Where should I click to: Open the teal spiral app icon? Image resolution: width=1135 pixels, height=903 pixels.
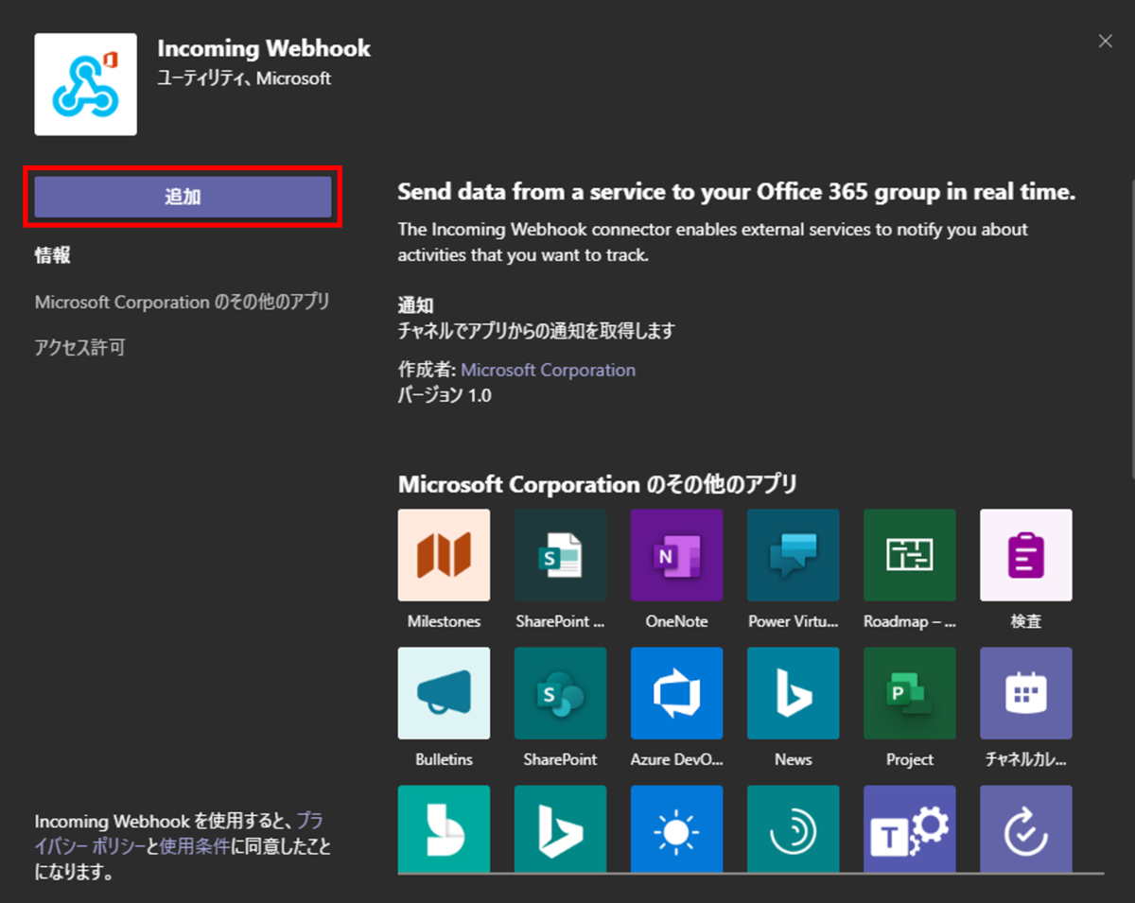tap(794, 828)
